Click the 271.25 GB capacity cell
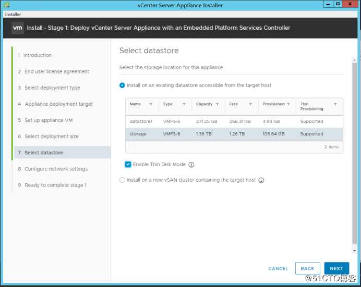Screen dimensions: 361x287 pos(207,121)
